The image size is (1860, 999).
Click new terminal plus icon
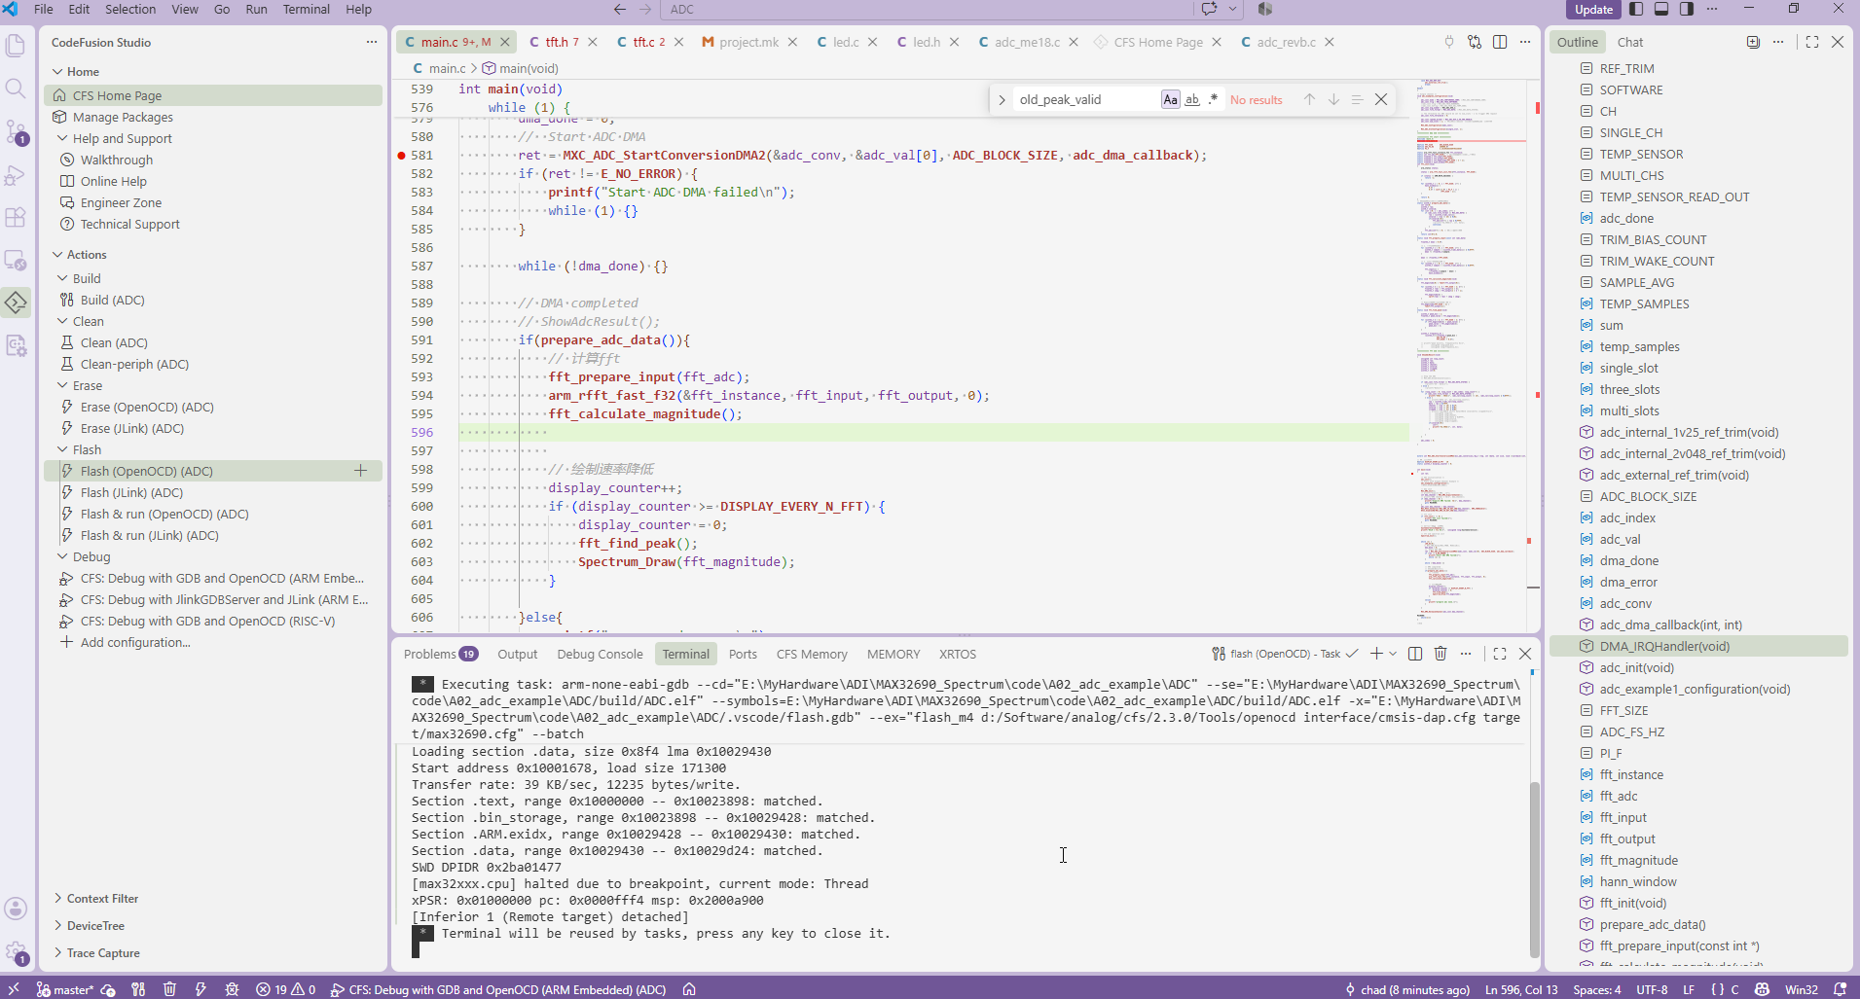click(1376, 654)
